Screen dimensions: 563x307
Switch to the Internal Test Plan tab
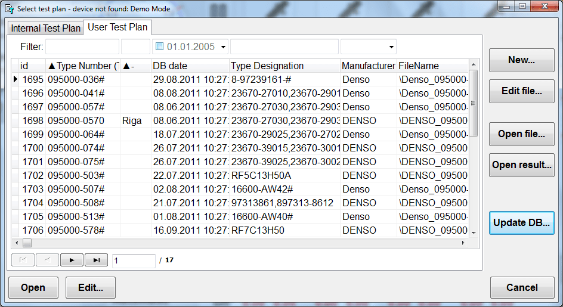[x=45, y=28]
